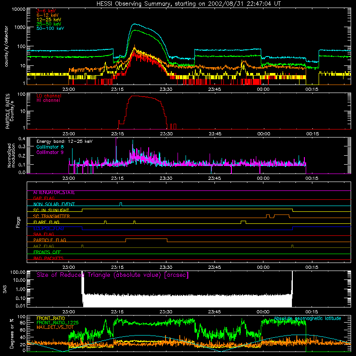Click the LO channel legend label
The width and height of the screenshot is (356, 356).
(x=49, y=96)
